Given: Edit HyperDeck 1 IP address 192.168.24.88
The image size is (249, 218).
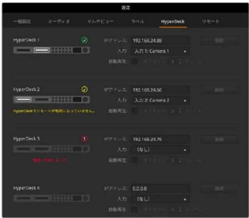Looking at the screenshot, I should (160, 40).
